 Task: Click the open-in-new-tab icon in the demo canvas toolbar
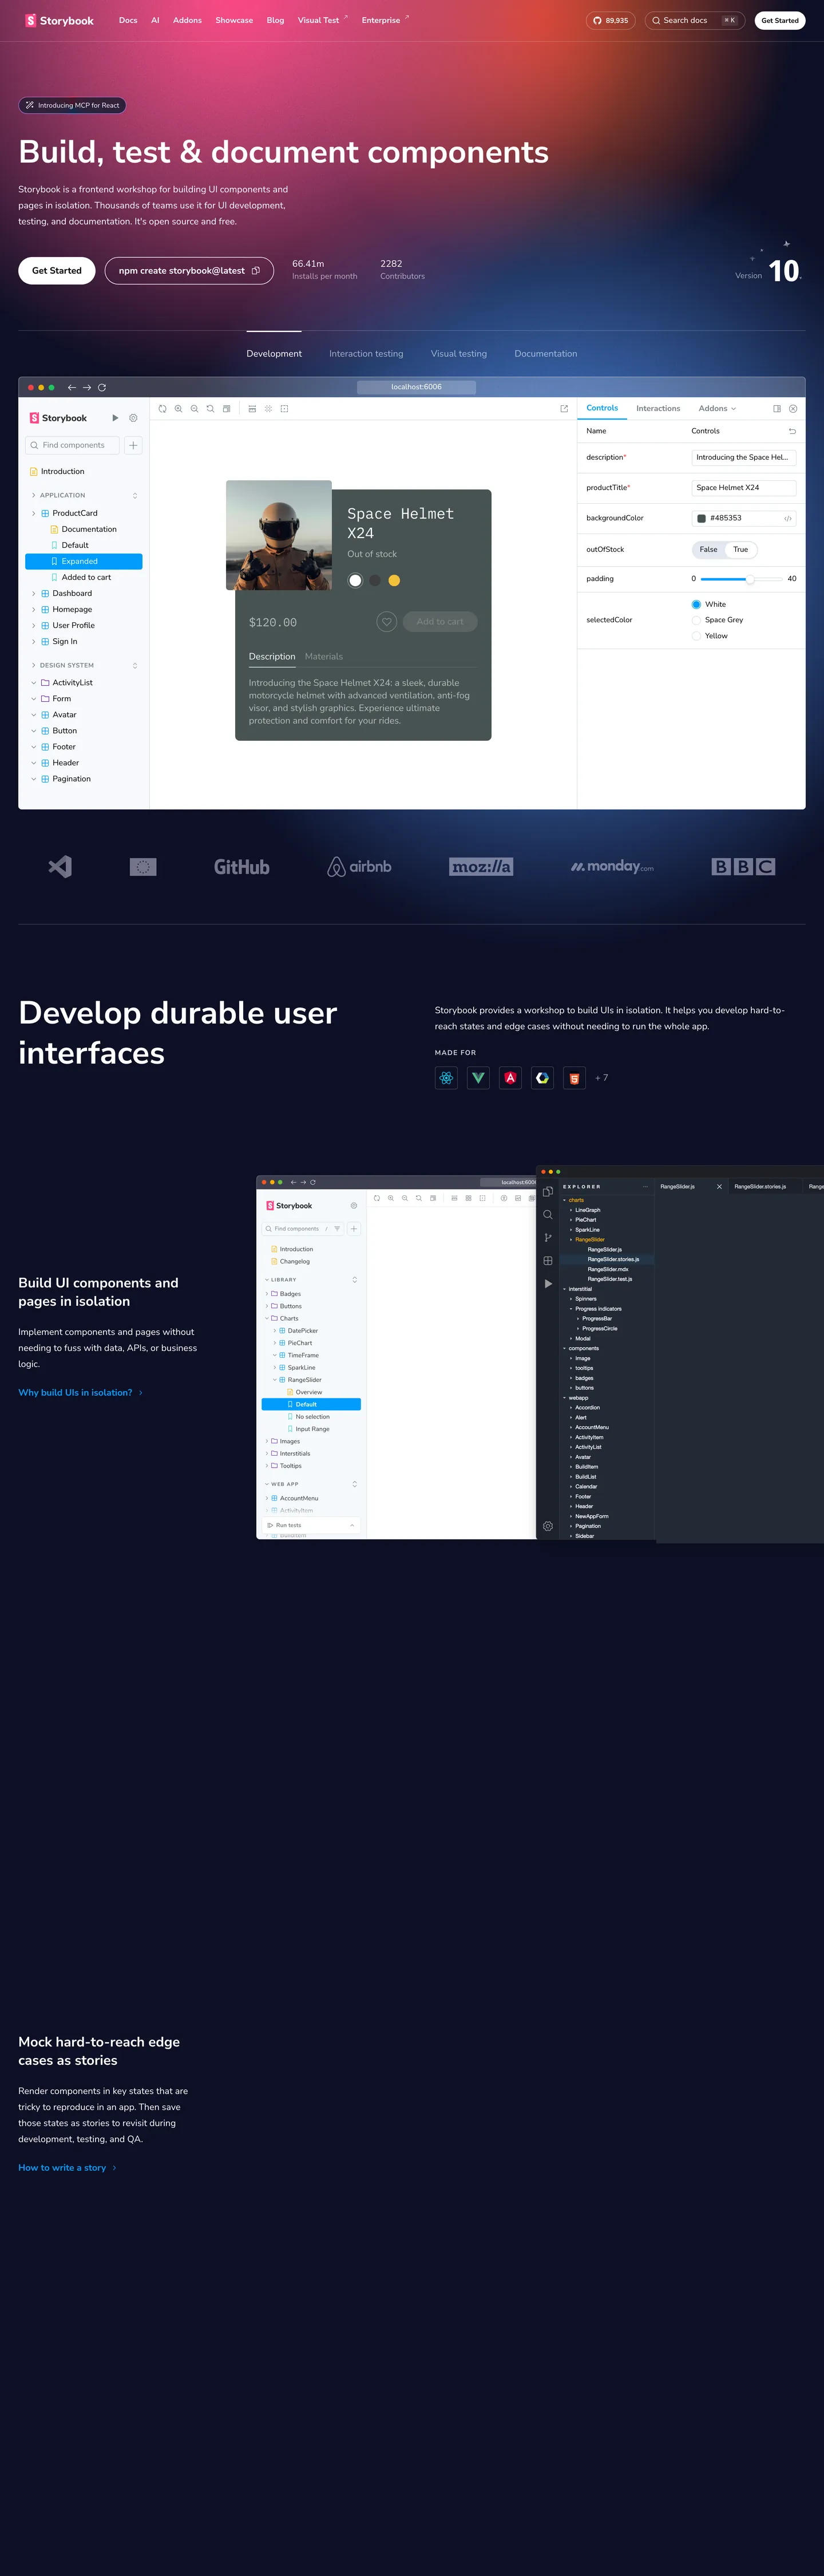pyautogui.click(x=564, y=409)
